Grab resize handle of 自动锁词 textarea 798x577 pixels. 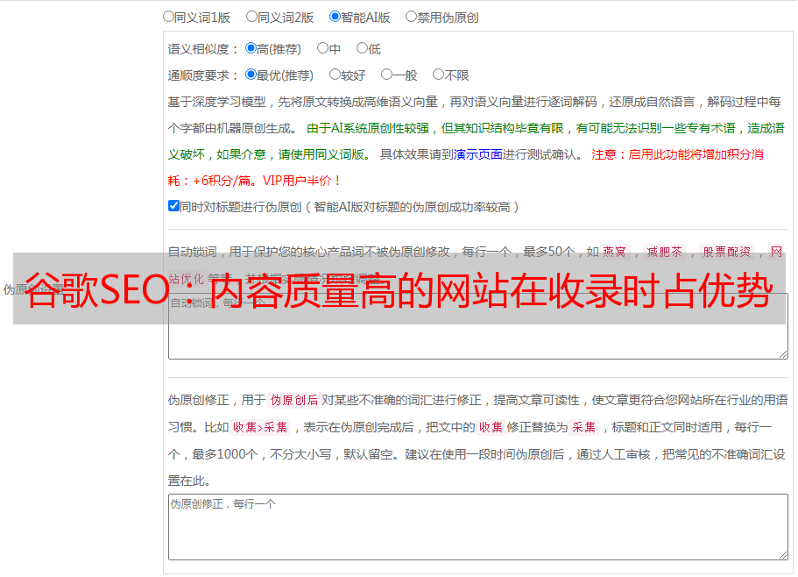(783, 354)
